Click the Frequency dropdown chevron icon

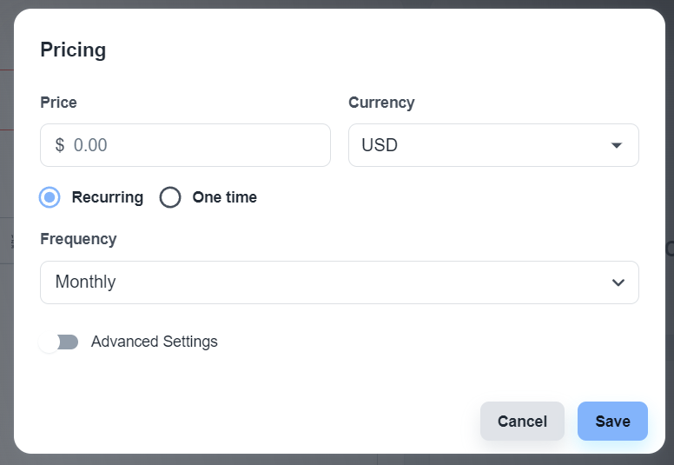[x=618, y=282]
